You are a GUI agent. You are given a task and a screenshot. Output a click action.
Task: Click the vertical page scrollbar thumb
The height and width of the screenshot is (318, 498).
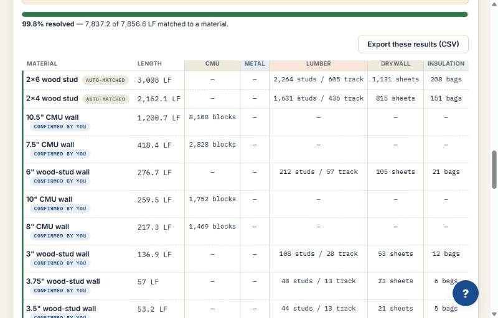coord(494,170)
